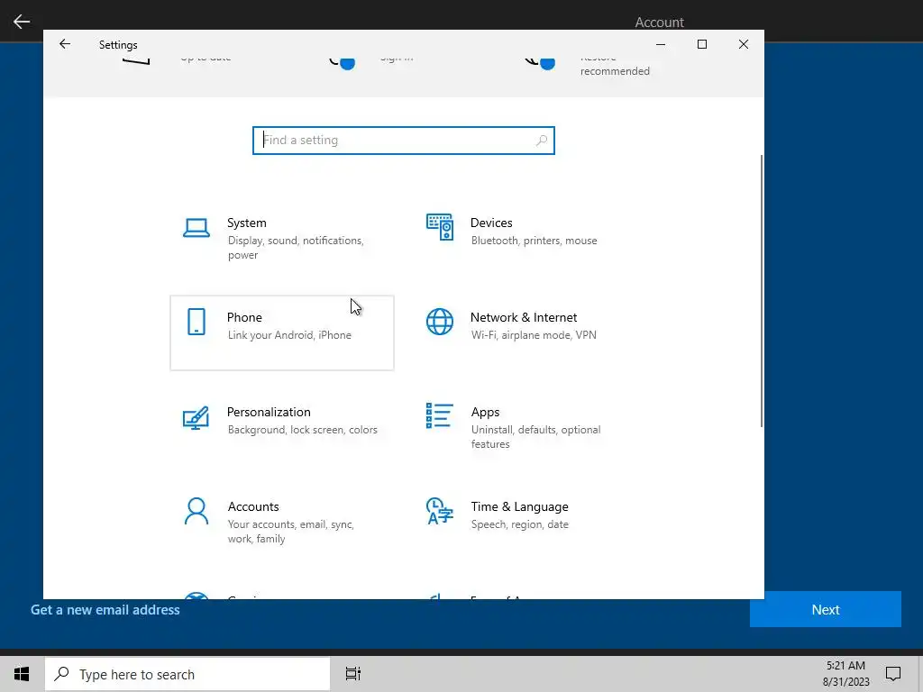This screenshot has height=692, width=923.
Task: Select the System category title
Action: 247,223
